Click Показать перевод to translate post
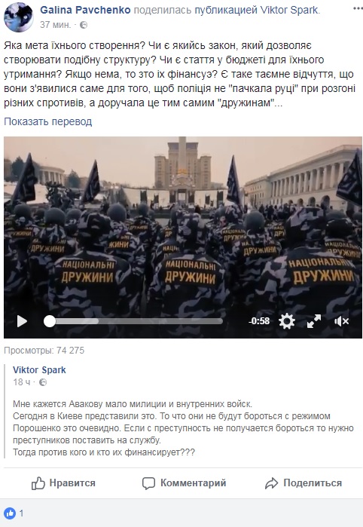The image size is (363, 527). 47,121
